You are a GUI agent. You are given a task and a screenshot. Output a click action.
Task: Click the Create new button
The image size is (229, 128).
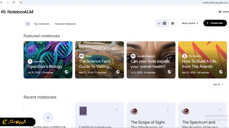(215, 23)
